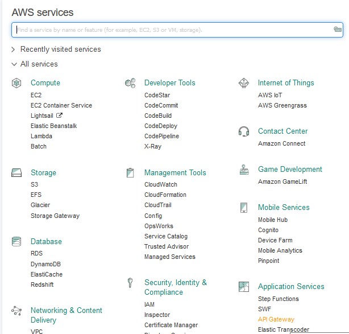This screenshot has height=334, width=349.
Task: Open CodeStar
Action: [x=157, y=95]
